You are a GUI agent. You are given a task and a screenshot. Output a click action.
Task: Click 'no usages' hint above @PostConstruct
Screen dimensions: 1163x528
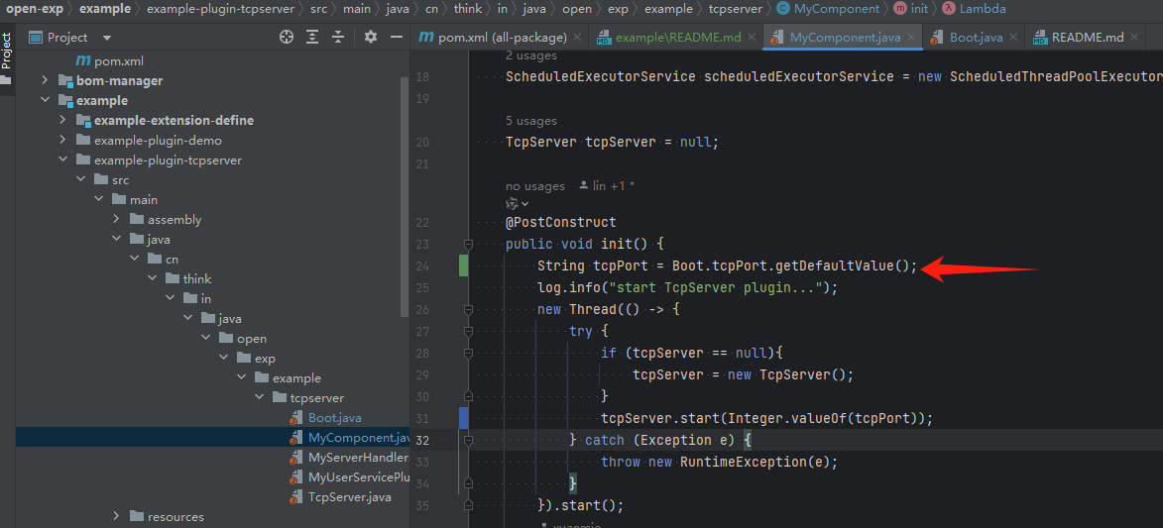(x=534, y=186)
